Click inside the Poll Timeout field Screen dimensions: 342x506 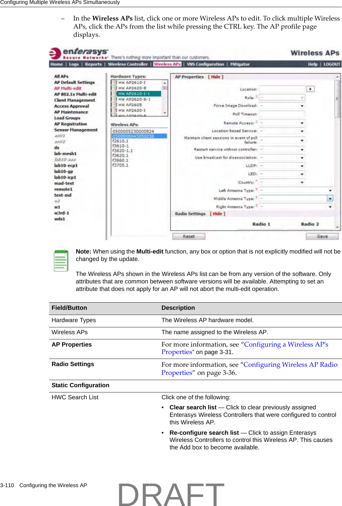[x=283, y=113]
